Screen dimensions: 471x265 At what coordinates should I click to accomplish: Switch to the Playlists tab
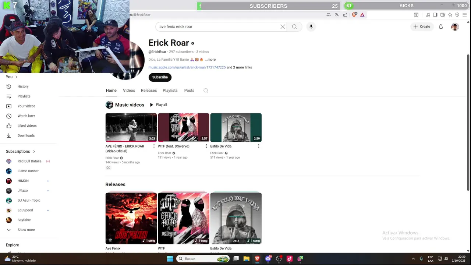(170, 91)
